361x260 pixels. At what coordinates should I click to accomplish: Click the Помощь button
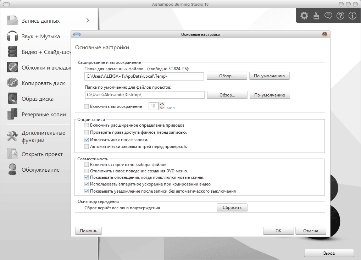(x=88, y=231)
